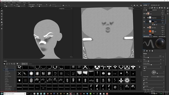Image resolution: width=169 pixels, height=95 pixels.
Task: Add a new fill layer
Action: click(157, 8)
